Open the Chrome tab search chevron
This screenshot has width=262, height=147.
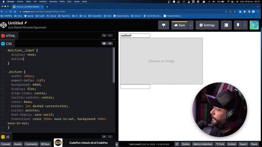pyautogui.click(x=257, y=7)
